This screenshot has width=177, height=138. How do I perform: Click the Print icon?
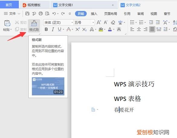(41, 14)
